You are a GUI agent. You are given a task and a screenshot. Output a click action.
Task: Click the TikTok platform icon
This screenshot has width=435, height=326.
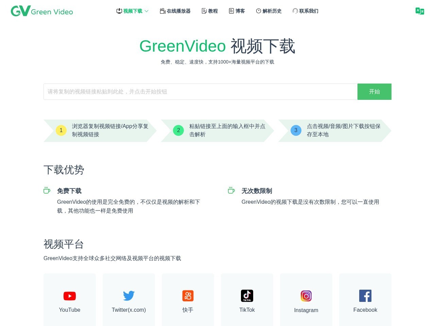[x=247, y=296]
